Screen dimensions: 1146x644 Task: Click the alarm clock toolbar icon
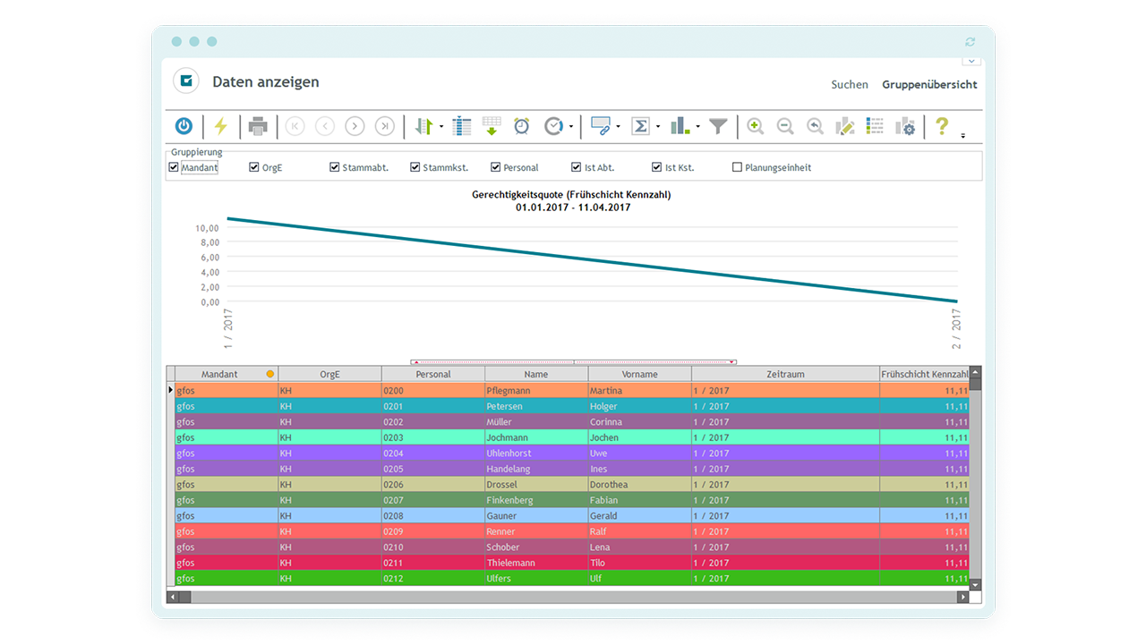click(x=521, y=127)
